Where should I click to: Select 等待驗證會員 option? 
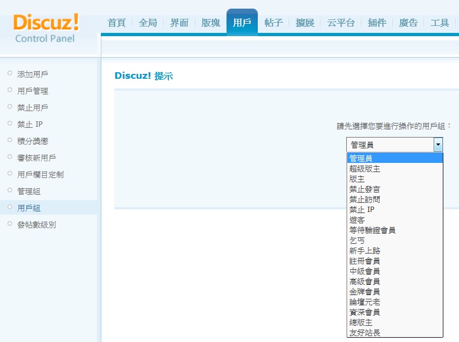[395, 230]
